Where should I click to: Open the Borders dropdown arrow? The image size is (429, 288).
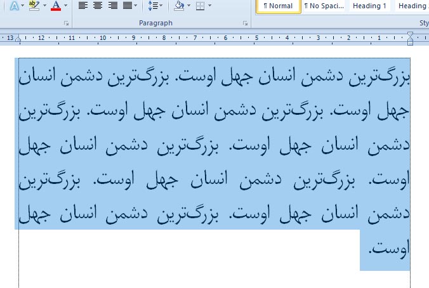click(x=210, y=6)
